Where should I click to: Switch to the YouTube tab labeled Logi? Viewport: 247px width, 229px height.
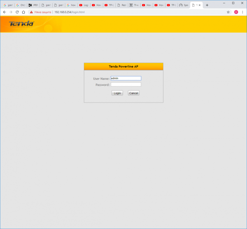84,5
